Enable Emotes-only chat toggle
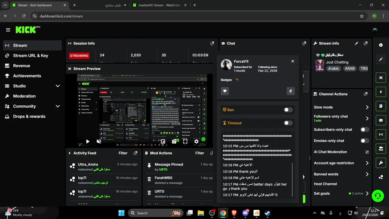The width and height of the screenshot is (389, 219). coord(365,141)
